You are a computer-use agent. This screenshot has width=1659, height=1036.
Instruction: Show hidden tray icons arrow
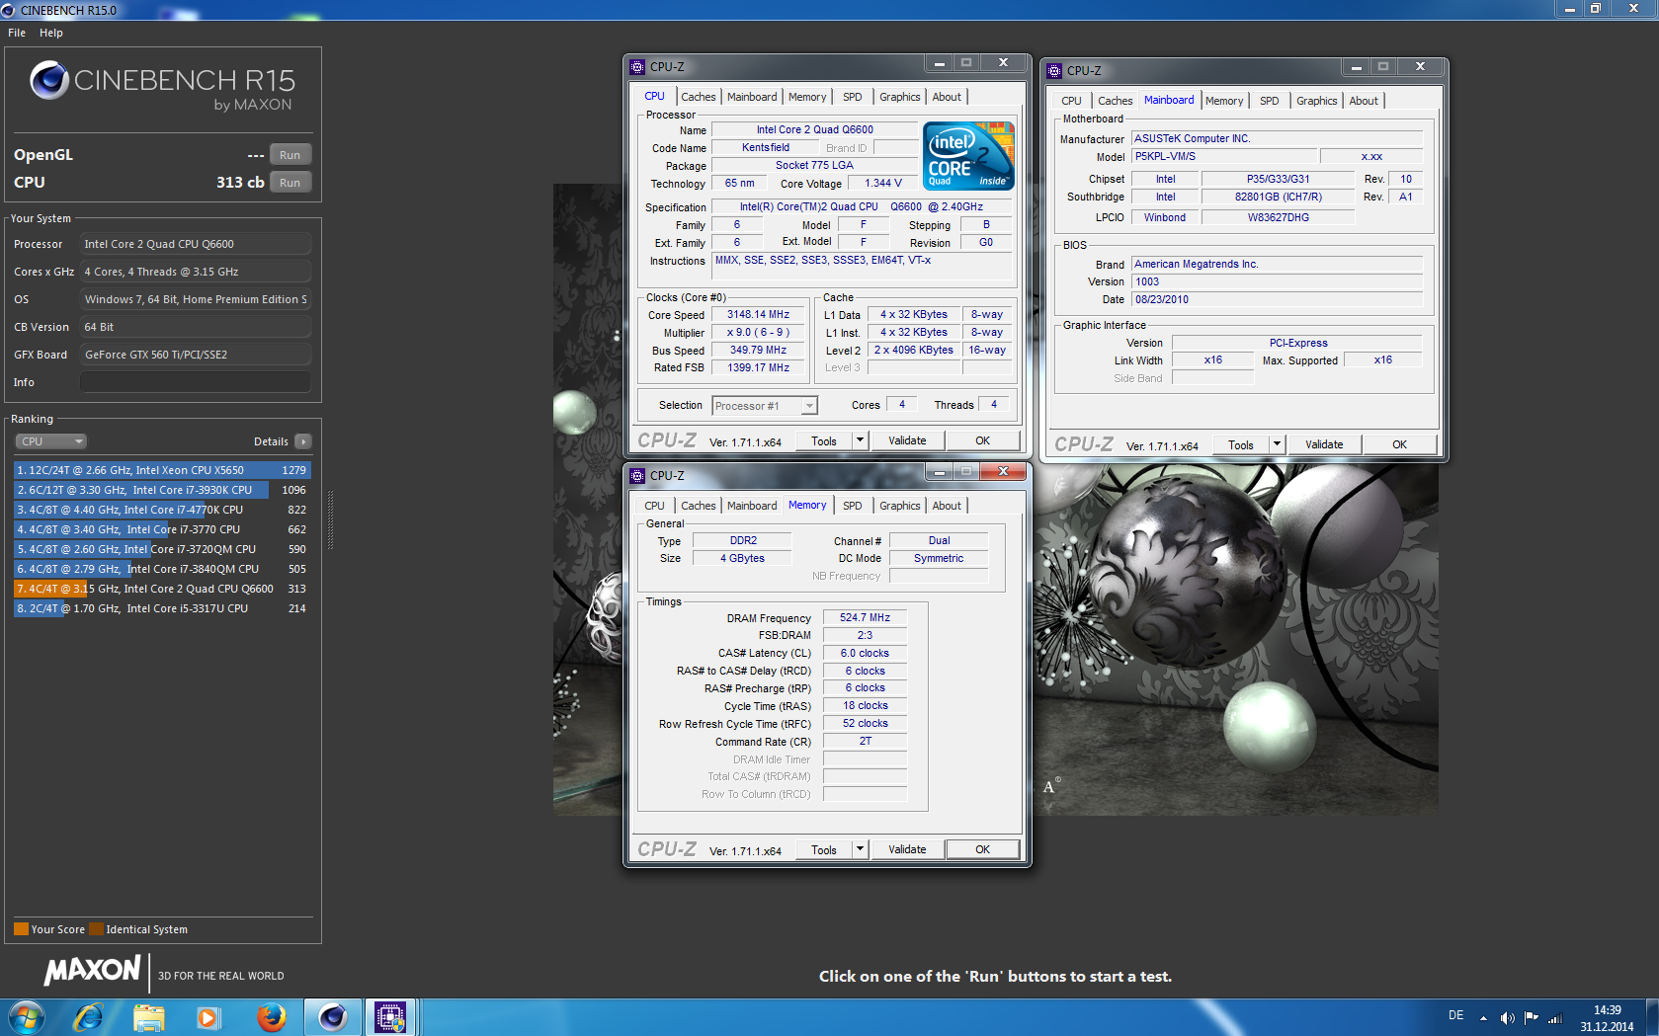(1483, 1018)
